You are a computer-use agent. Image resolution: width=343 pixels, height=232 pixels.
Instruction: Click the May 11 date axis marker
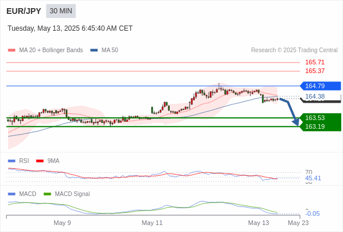tap(152, 223)
